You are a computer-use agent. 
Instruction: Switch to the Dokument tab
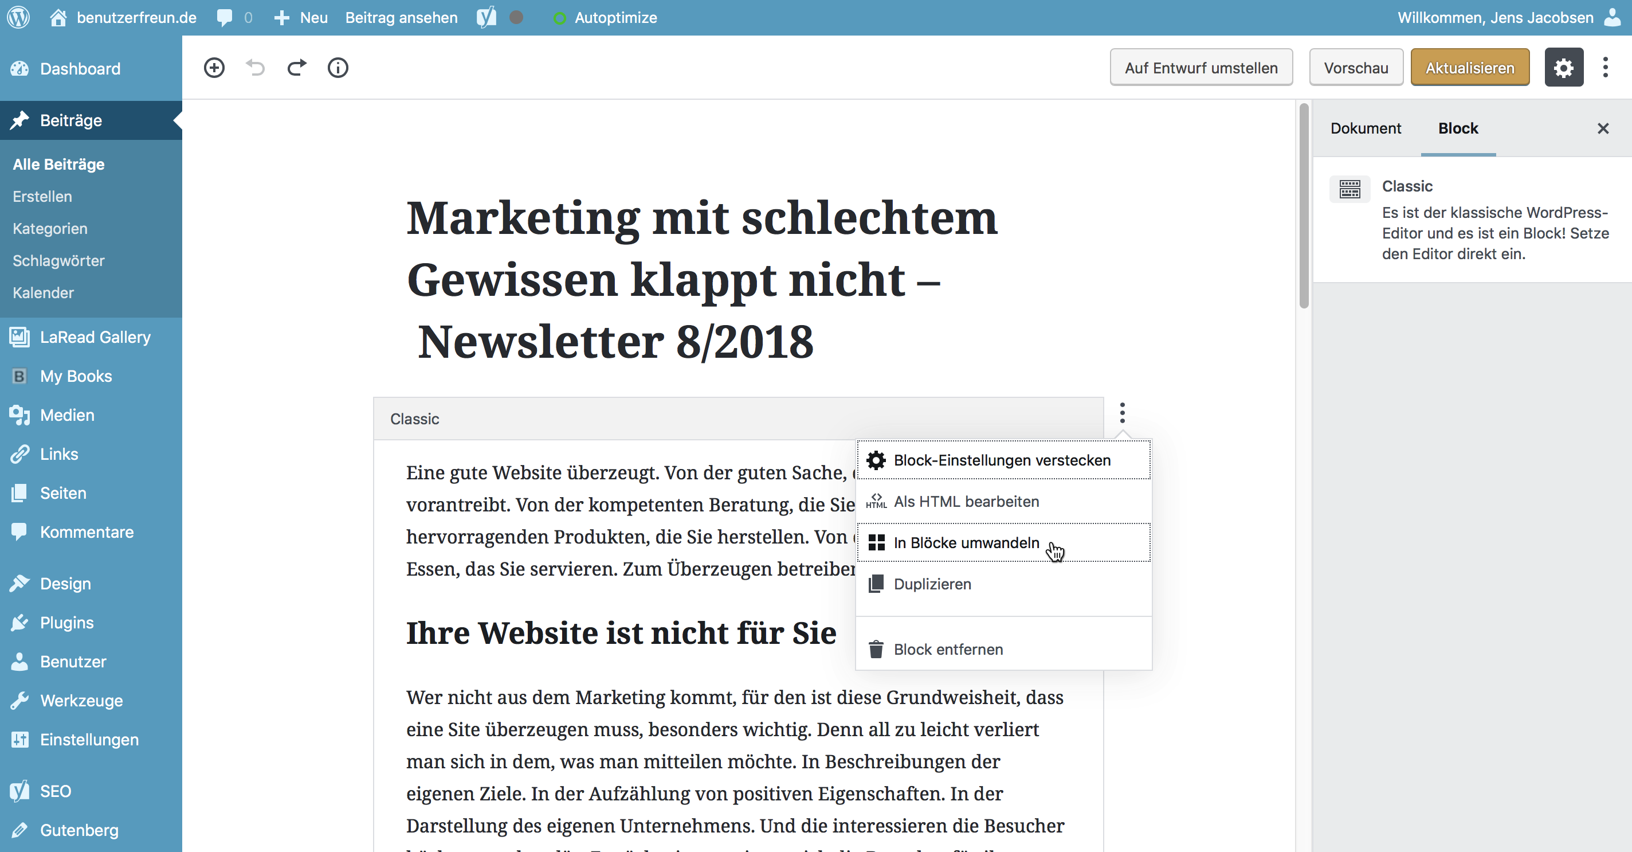coord(1366,128)
